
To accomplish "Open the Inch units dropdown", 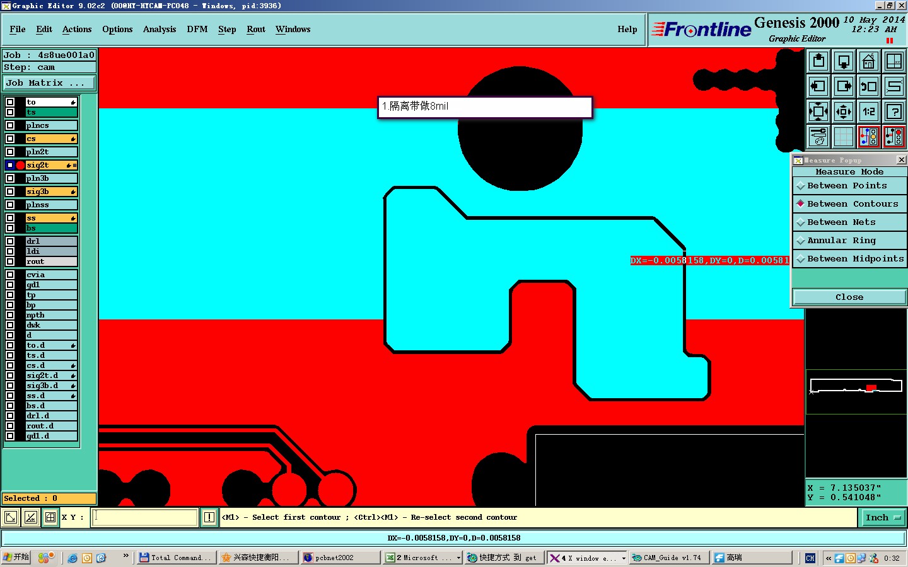I will (883, 517).
